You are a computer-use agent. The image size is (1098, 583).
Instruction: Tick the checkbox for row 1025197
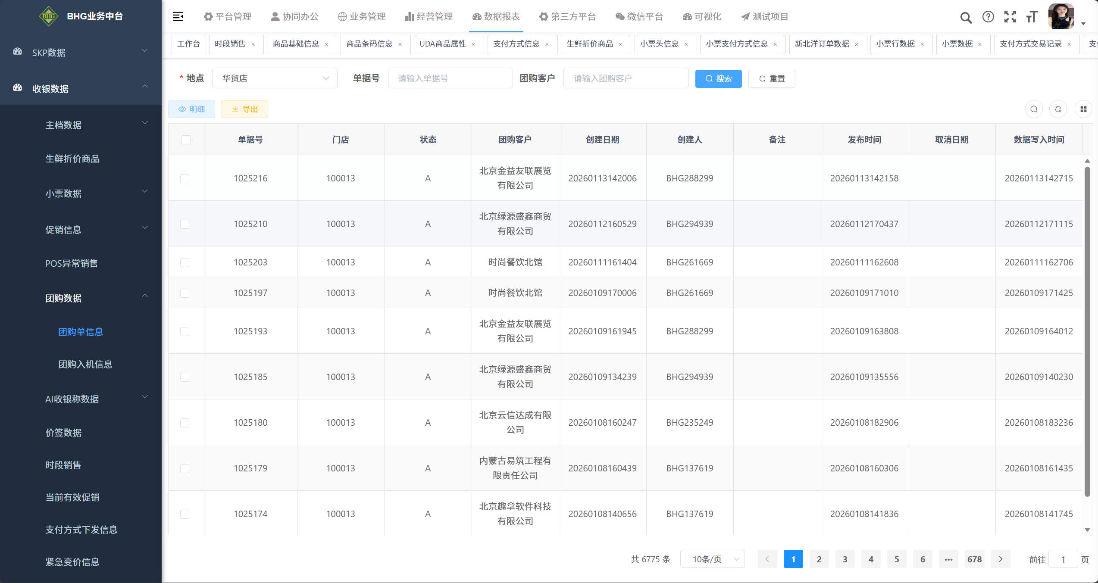click(185, 293)
